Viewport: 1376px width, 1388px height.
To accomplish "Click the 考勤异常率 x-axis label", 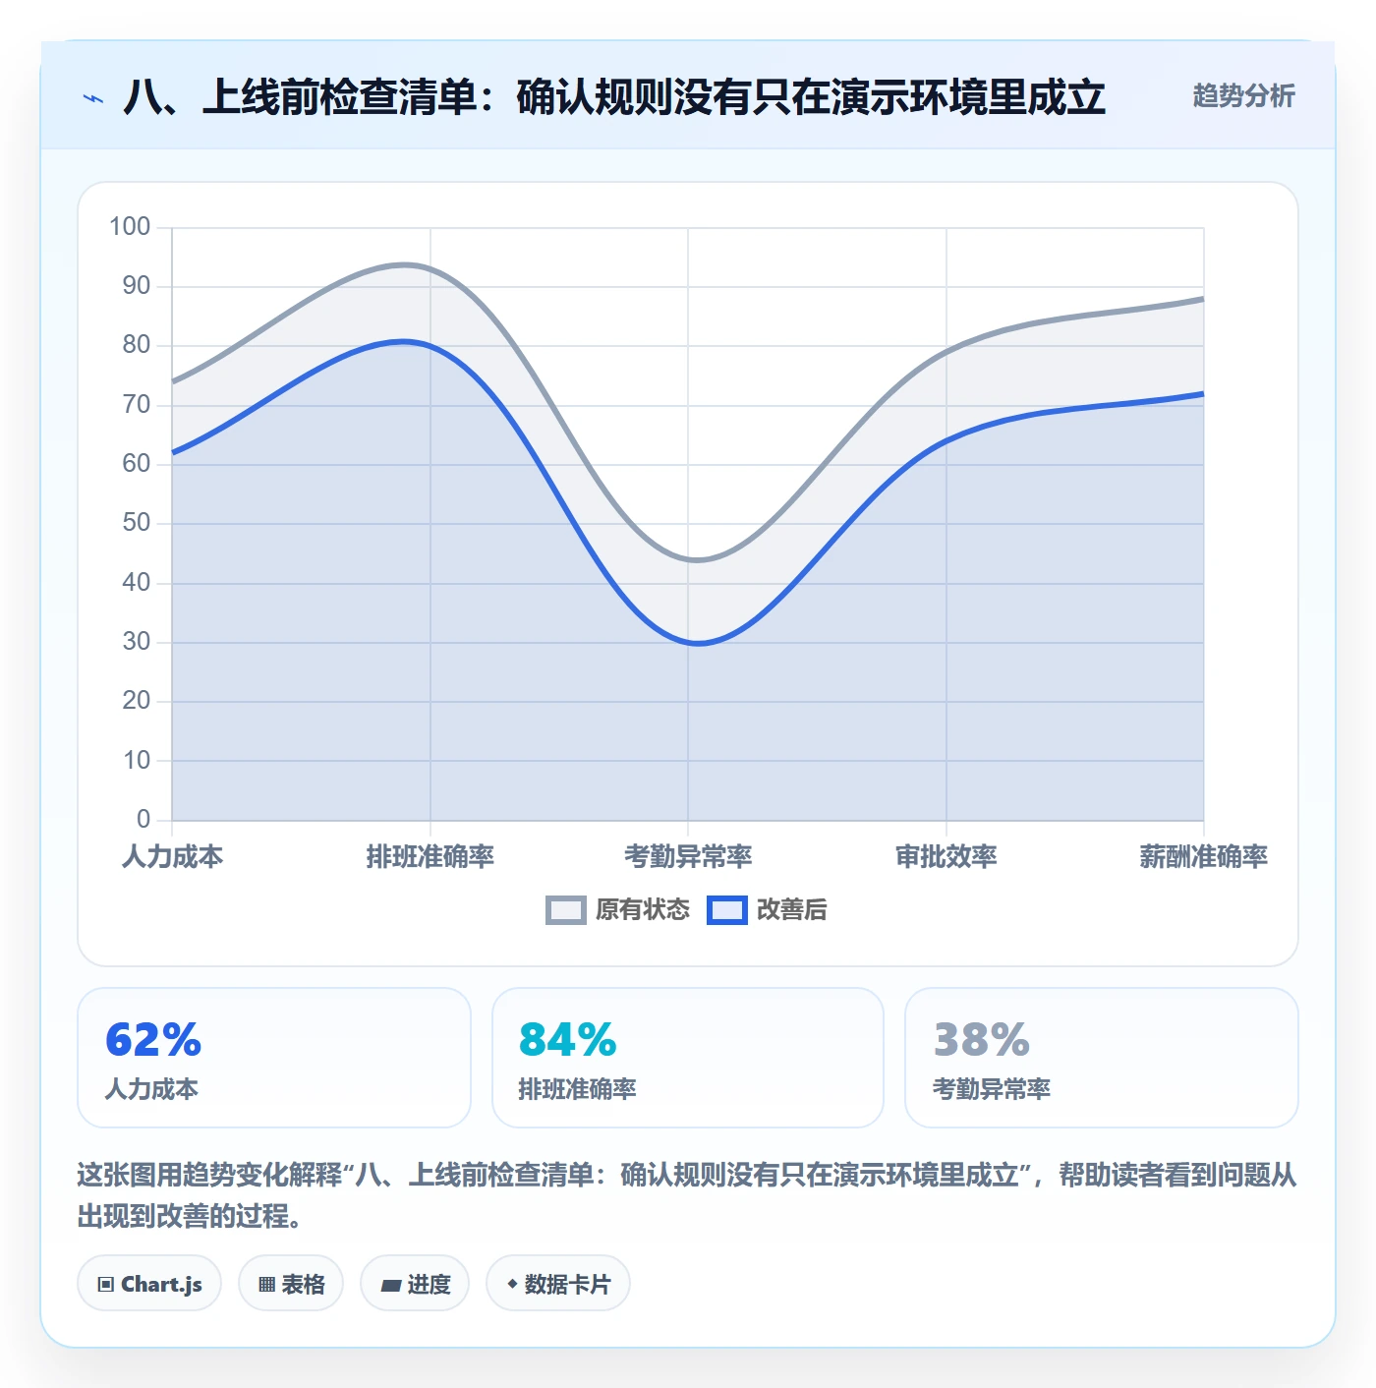I will [688, 856].
